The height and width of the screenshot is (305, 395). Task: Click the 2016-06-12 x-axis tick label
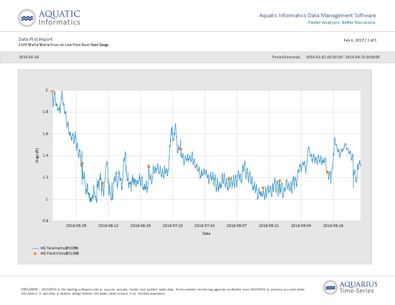point(108,225)
